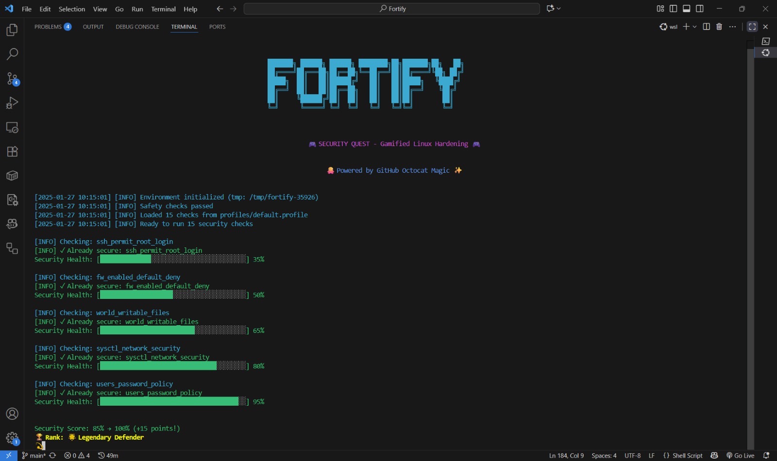Open the Extensions view icon
The height and width of the screenshot is (461, 777).
click(12, 151)
